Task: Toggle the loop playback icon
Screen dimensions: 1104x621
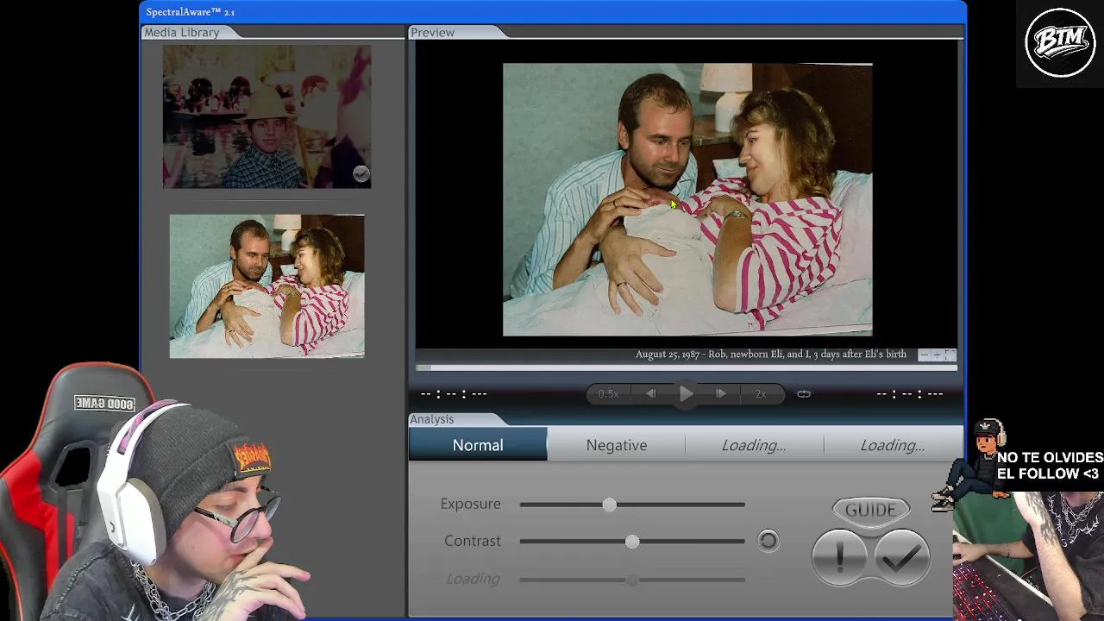Action: (x=804, y=394)
